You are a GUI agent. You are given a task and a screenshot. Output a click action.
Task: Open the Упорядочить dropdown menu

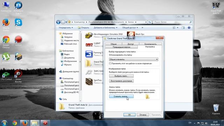pos(66,28)
